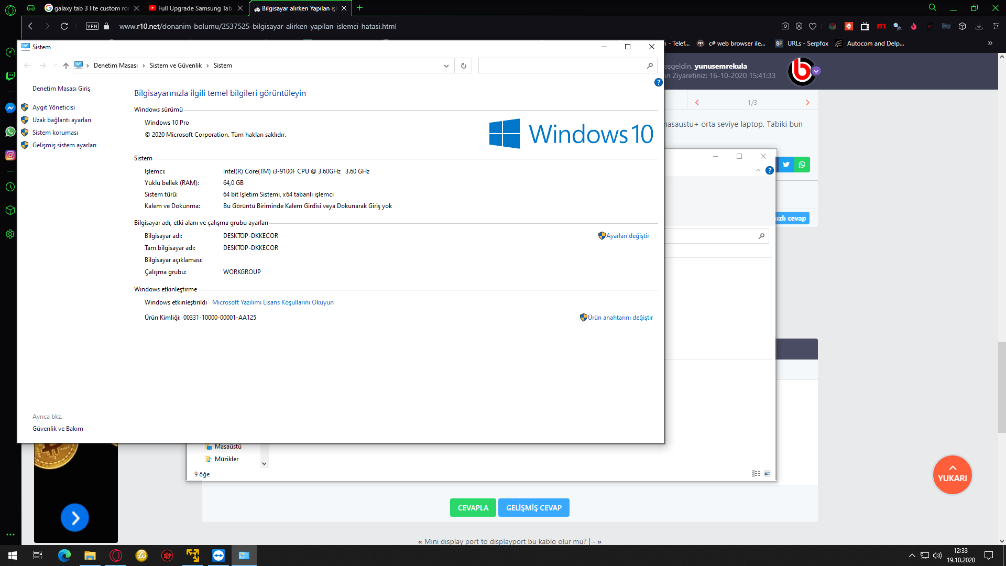
Task: Open the TV extension icon
Action: coord(865,26)
